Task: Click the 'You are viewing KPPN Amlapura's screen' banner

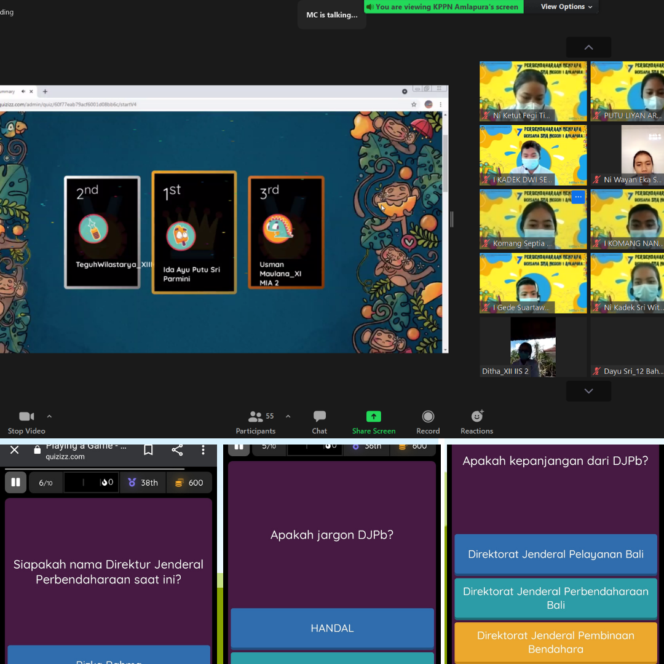Action: (443, 7)
